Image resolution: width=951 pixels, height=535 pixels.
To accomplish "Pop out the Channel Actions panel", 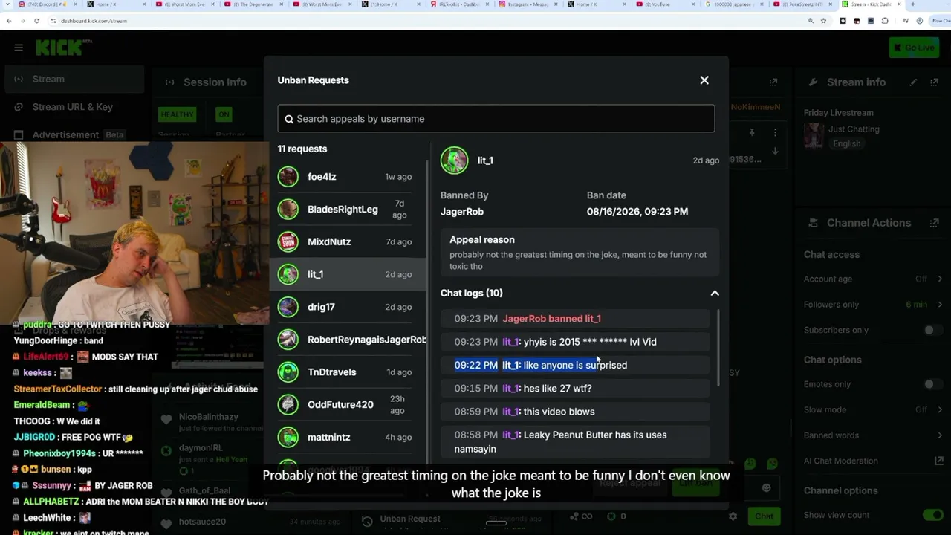I will (934, 223).
